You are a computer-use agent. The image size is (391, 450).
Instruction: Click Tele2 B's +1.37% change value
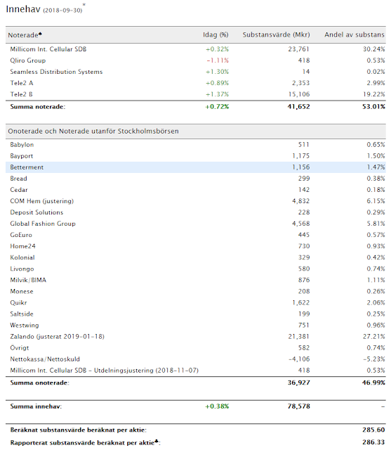click(x=217, y=94)
